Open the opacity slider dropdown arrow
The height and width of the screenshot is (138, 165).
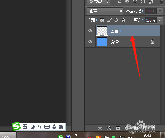(x=160, y=11)
